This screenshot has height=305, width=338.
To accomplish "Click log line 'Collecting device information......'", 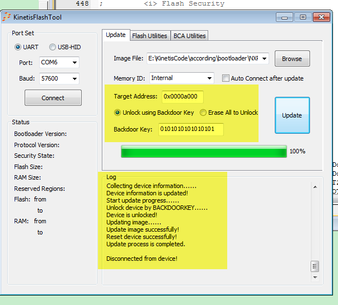I will point(151,186).
